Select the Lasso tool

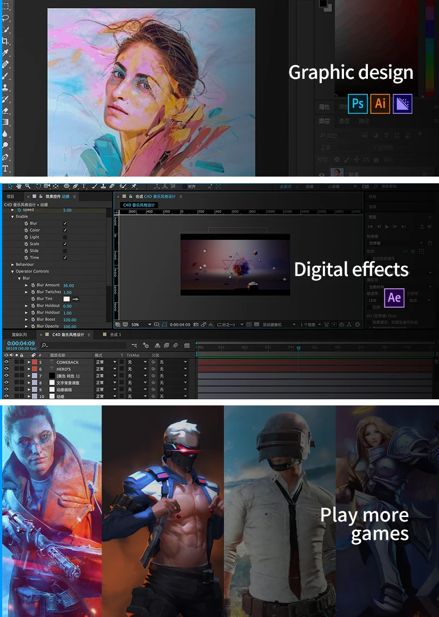coord(6,18)
